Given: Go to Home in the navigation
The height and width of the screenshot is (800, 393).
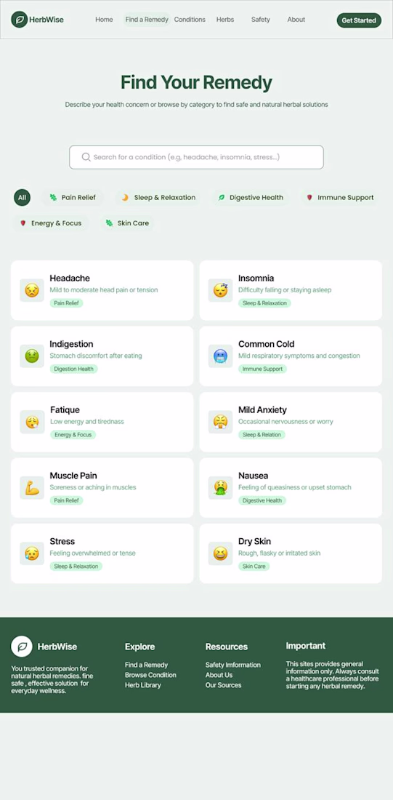Looking at the screenshot, I should click(104, 20).
